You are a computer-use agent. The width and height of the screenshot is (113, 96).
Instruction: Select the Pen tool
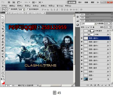point(3,60)
